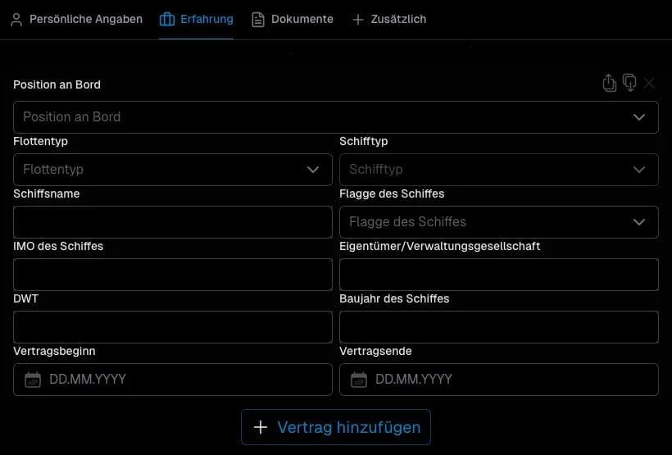Click the calendar icon in Vertragsende

click(x=359, y=380)
